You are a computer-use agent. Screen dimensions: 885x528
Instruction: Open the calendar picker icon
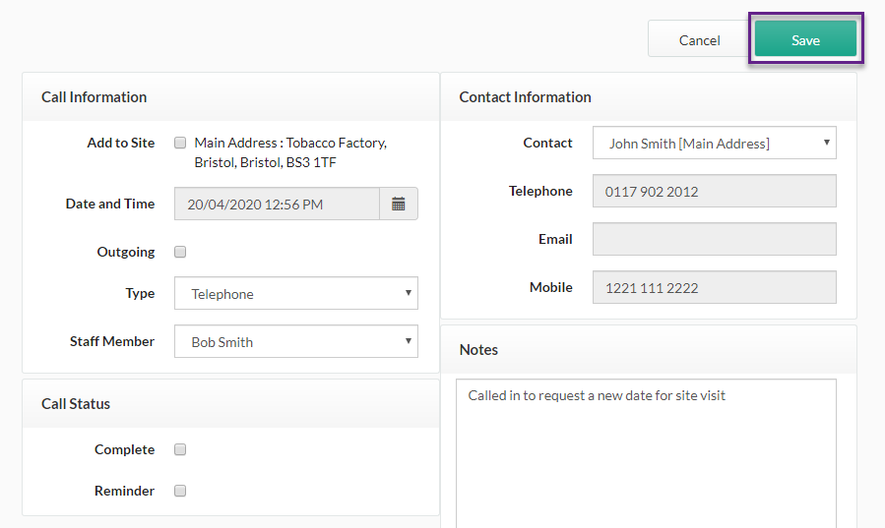tap(399, 204)
